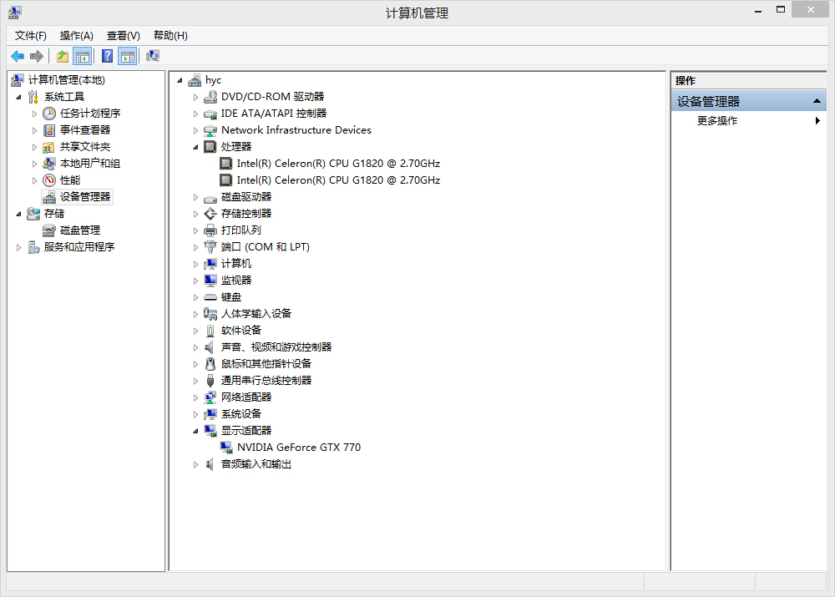Image resolution: width=835 pixels, height=597 pixels.
Task: Click the 打印队列 printer icon
Action: click(x=210, y=230)
